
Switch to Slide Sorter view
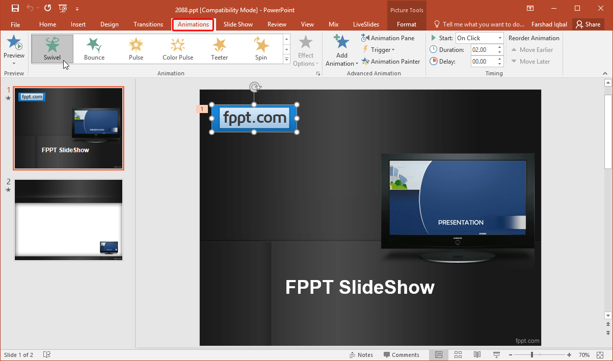(x=458, y=354)
